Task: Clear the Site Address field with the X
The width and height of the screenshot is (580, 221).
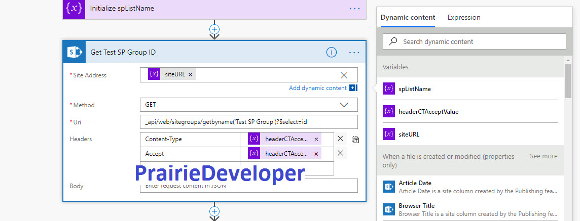Action: pos(344,75)
